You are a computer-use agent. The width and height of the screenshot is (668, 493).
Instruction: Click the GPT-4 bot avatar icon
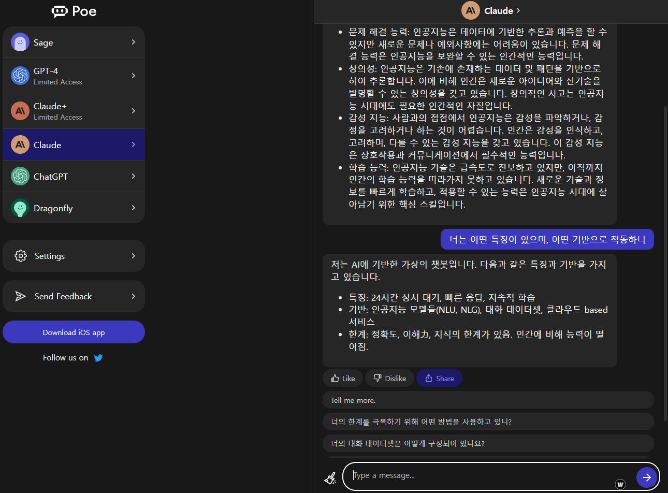[x=20, y=76]
